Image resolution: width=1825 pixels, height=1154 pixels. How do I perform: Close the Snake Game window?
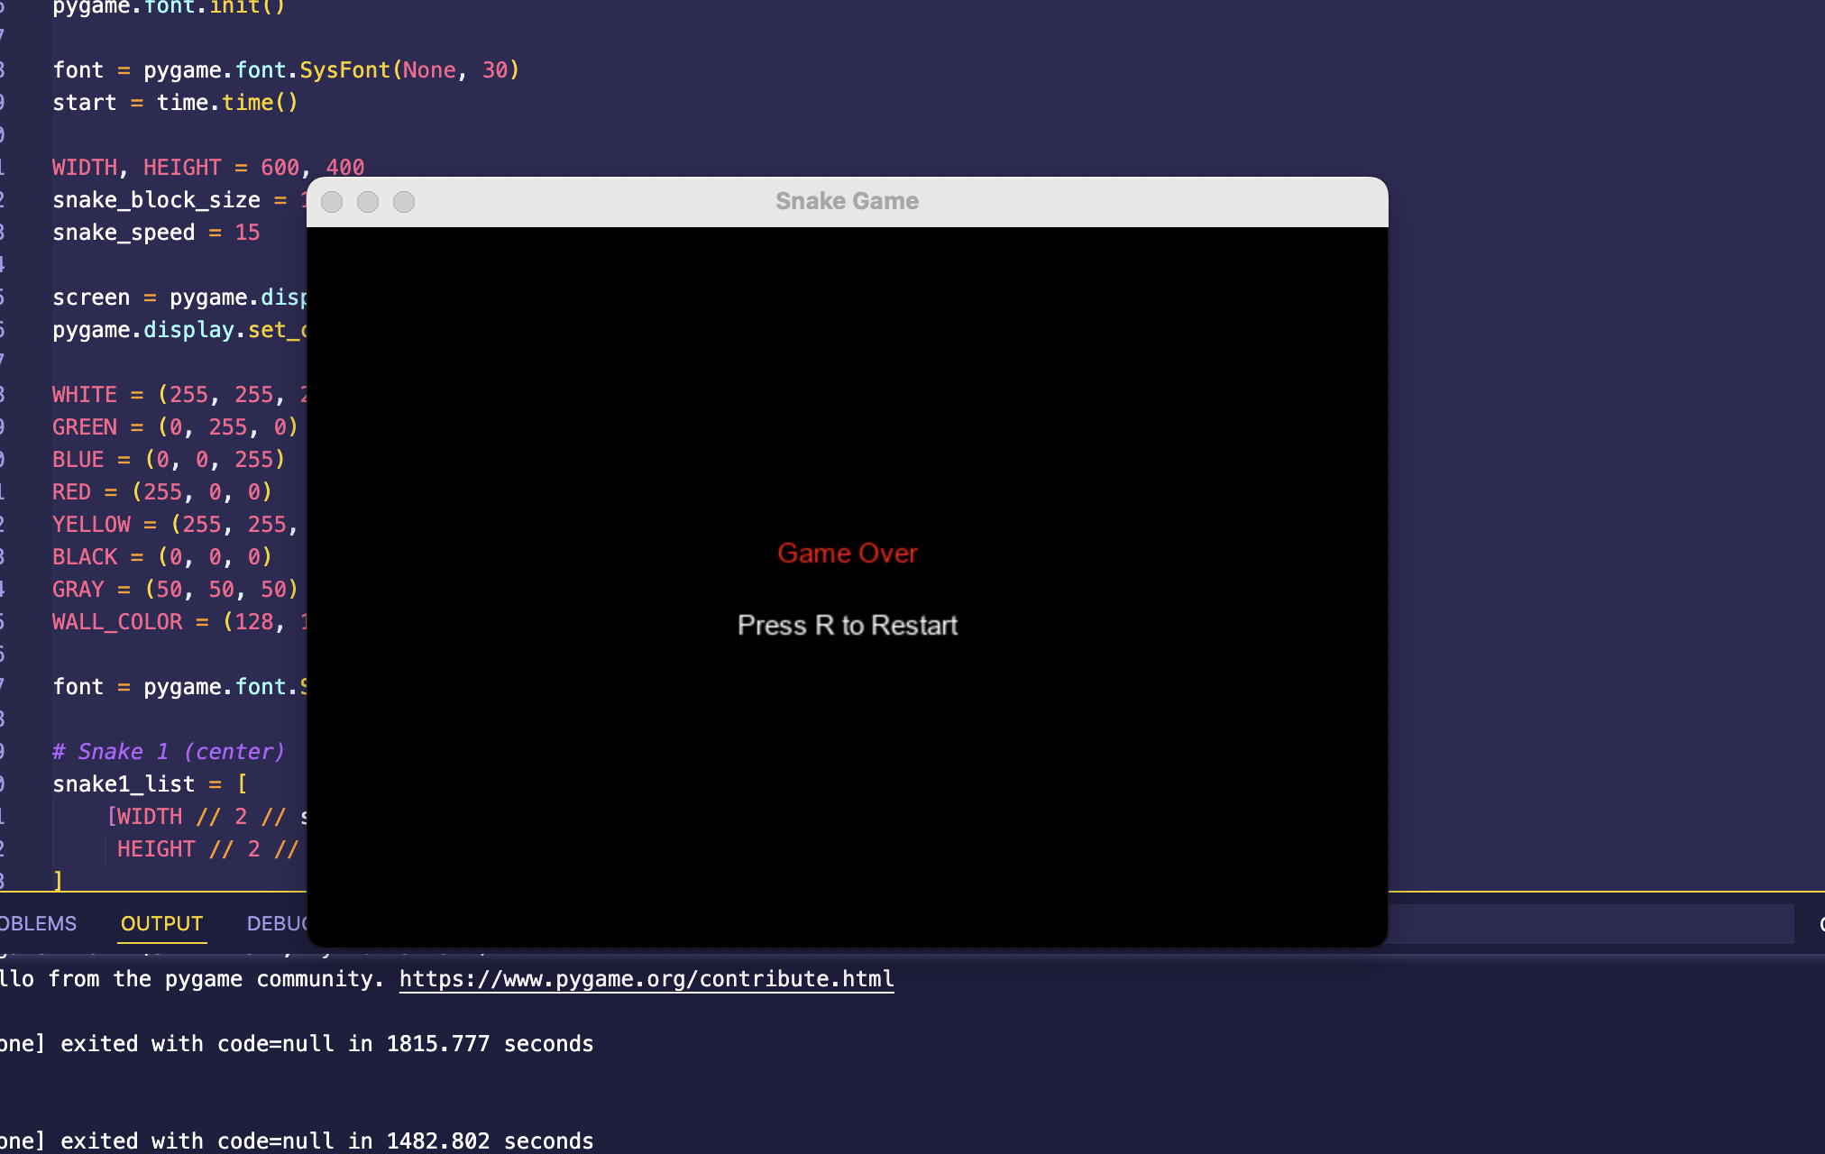(332, 202)
